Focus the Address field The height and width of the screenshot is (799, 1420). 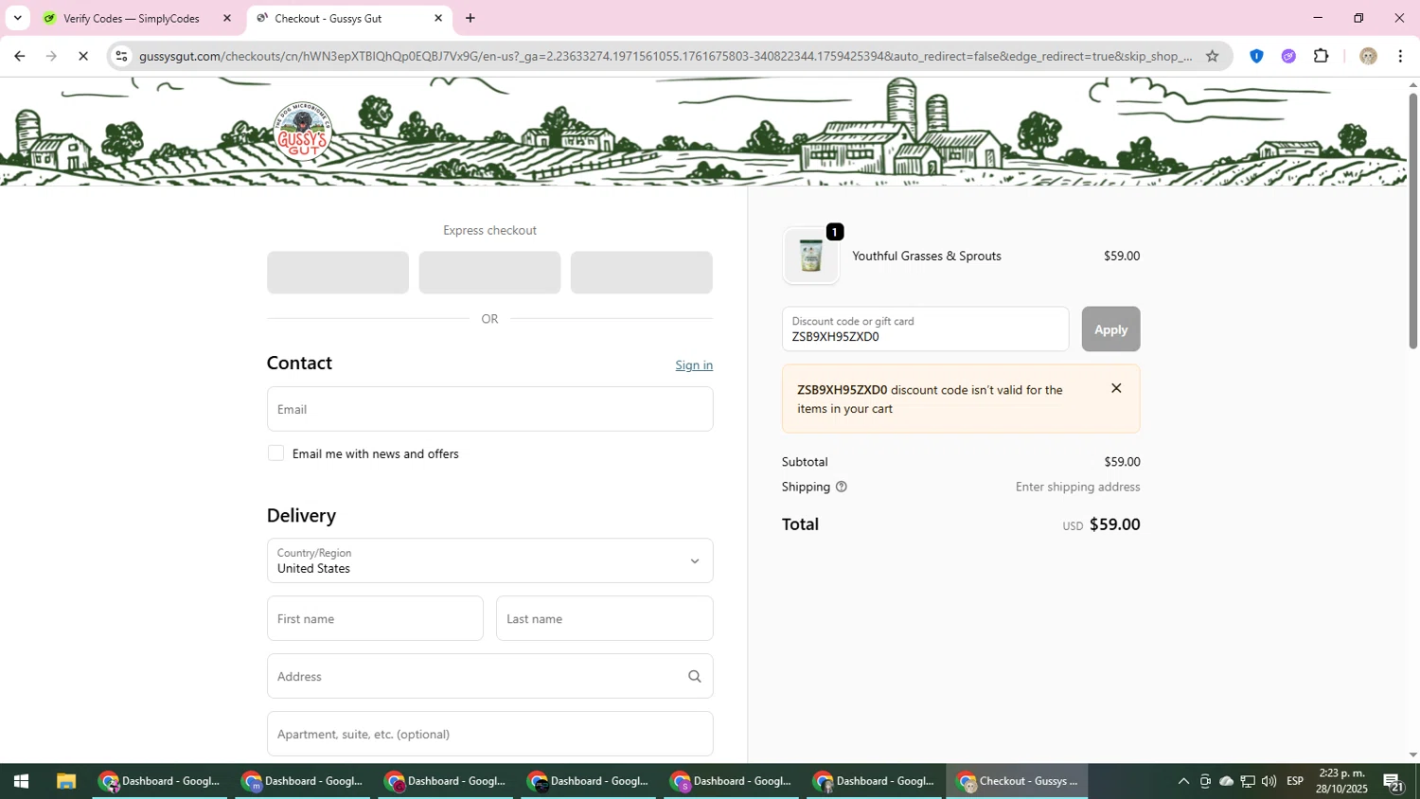coord(489,676)
